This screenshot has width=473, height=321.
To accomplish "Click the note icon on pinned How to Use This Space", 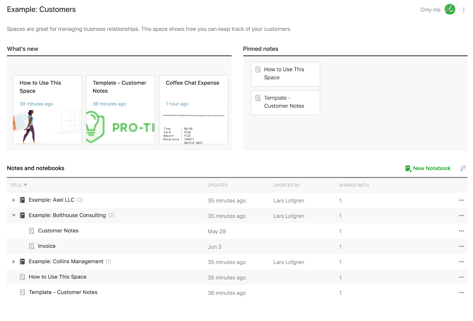I will [x=258, y=69].
